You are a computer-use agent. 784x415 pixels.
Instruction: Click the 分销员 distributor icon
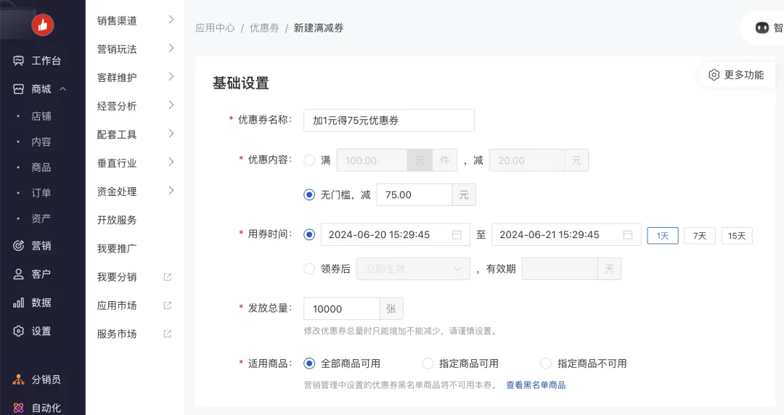pos(19,379)
